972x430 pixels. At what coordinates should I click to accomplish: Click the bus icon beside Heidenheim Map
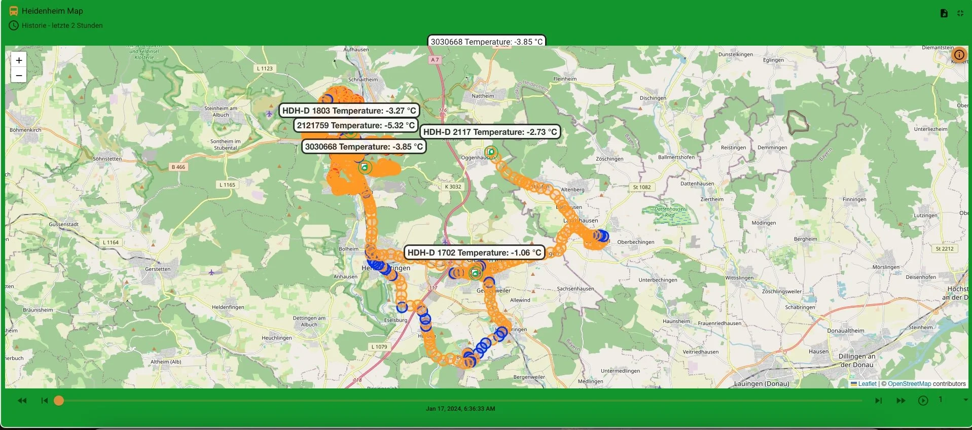(14, 11)
